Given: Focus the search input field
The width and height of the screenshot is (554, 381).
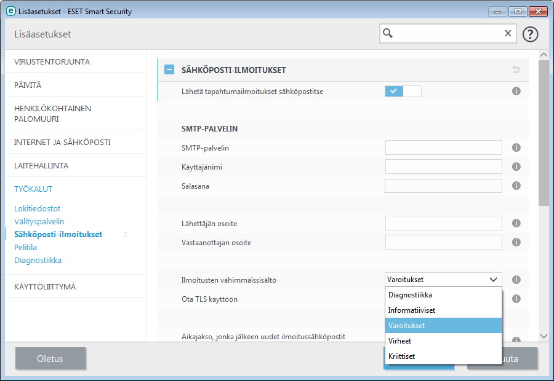Looking at the screenshot, I should coord(448,34).
